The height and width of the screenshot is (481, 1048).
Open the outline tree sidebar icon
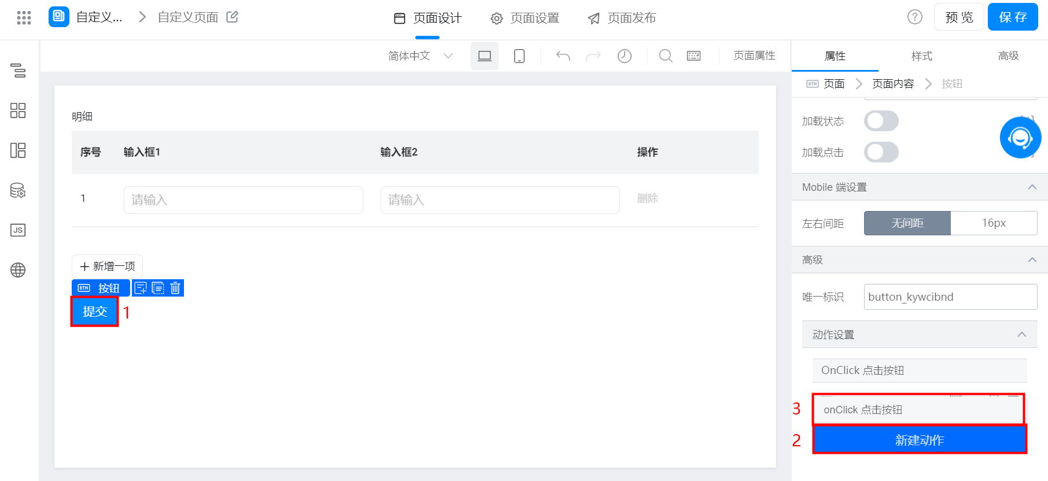coord(18,71)
